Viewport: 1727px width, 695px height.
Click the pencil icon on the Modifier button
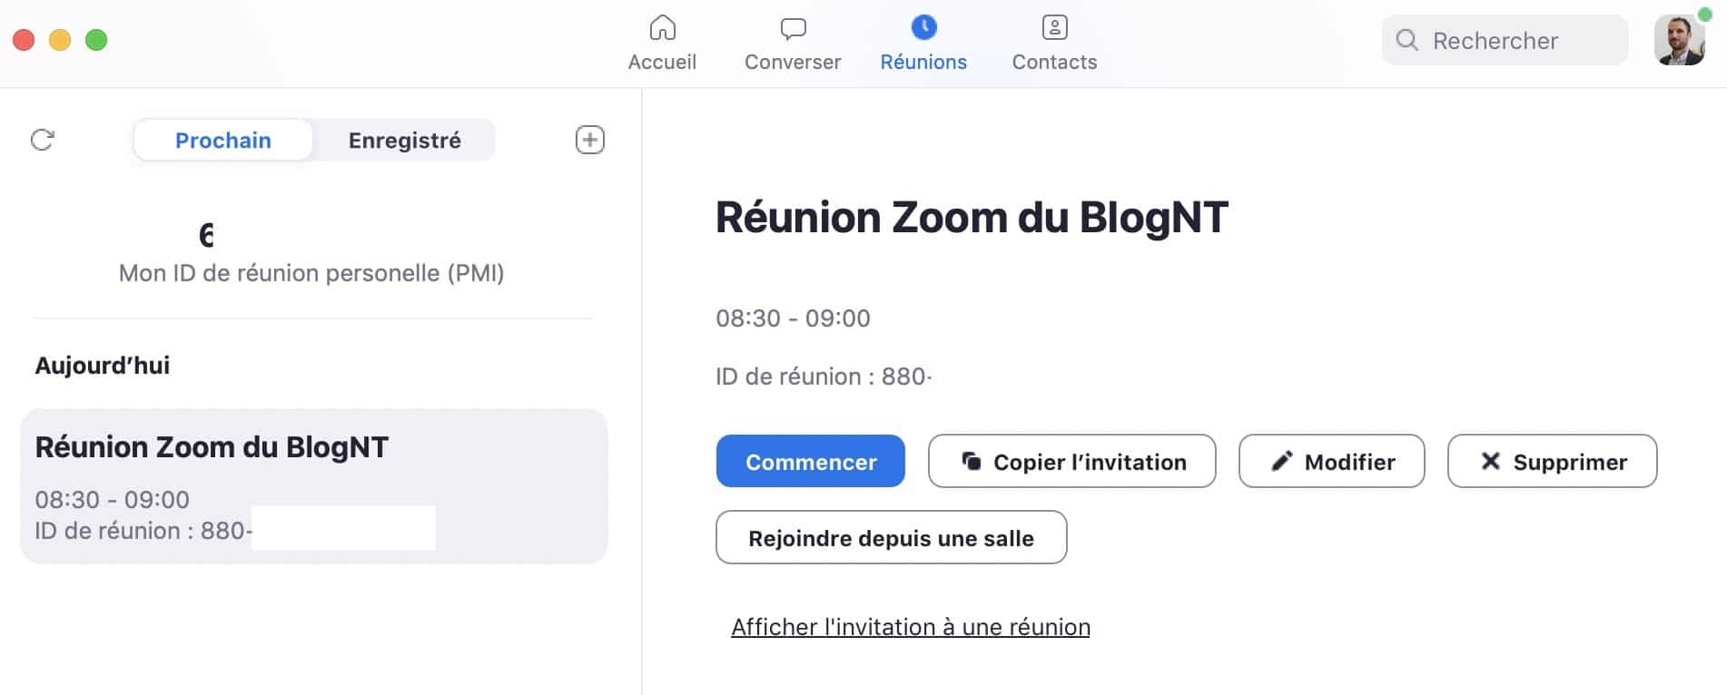tap(1283, 461)
